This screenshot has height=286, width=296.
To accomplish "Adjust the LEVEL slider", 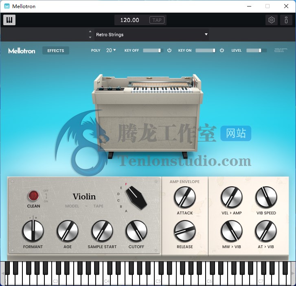I will click(x=257, y=50).
